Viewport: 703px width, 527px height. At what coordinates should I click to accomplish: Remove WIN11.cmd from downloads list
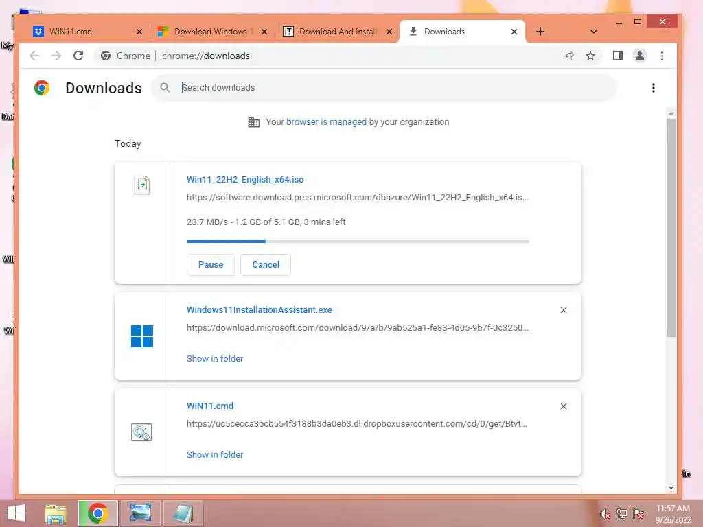coord(564,406)
